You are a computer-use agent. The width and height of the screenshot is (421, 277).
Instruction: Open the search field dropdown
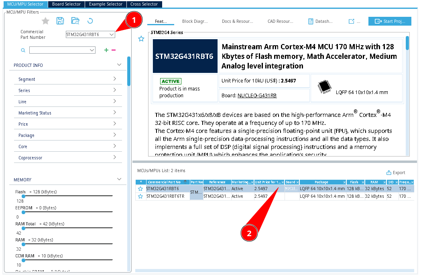tap(92, 50)
